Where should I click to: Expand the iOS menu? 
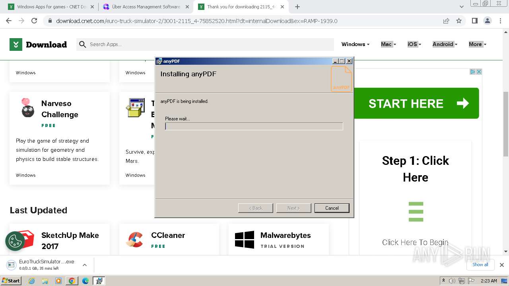(414, 44)
